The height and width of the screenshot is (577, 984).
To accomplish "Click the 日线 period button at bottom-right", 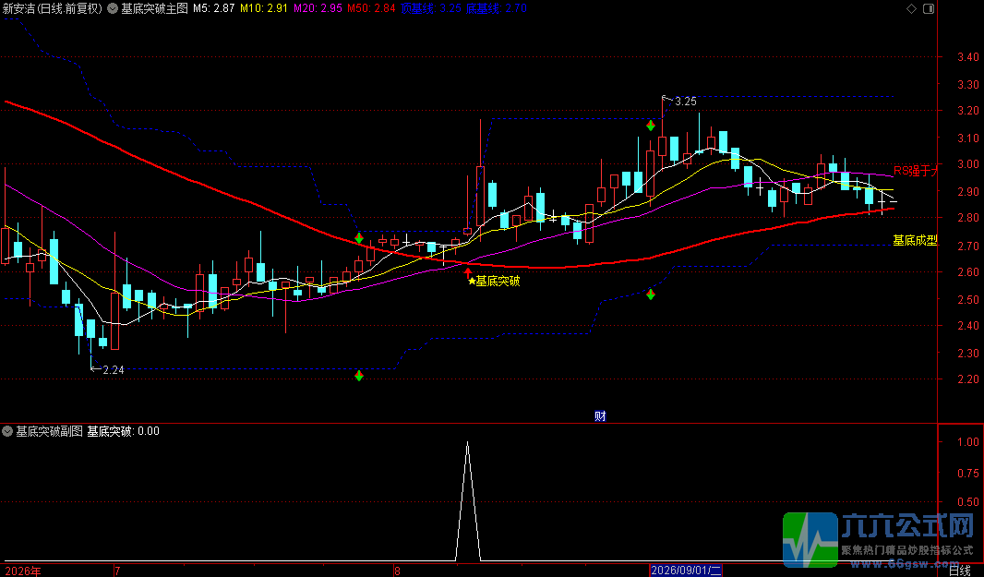I will (x=959, y=571).
